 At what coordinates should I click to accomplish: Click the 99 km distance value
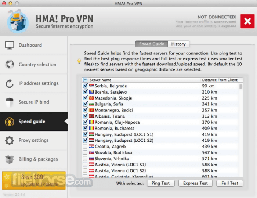208,86
